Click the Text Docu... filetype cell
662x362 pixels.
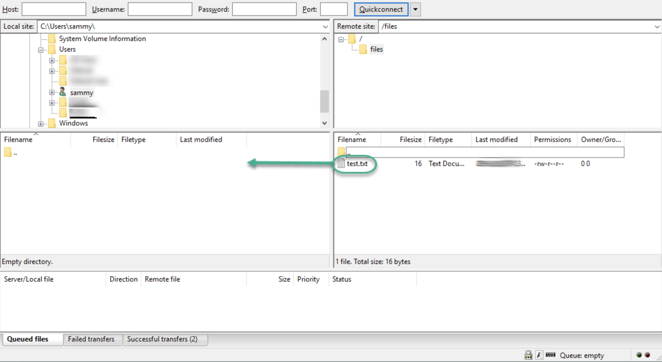(x=447, y=164)
